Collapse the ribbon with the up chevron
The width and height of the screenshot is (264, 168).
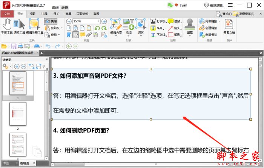tap(261, 14)
